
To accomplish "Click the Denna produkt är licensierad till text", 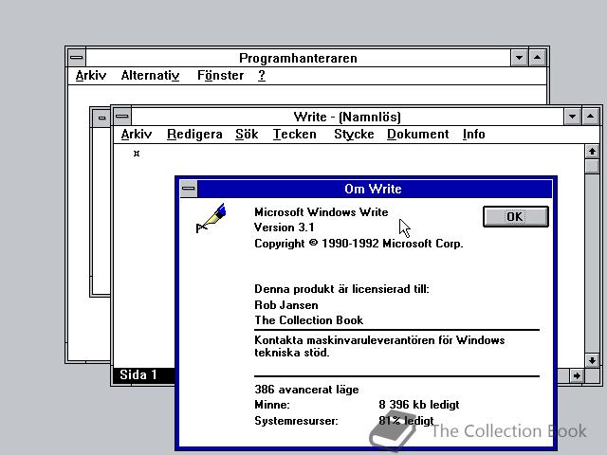I will click(x=341, y=289).
